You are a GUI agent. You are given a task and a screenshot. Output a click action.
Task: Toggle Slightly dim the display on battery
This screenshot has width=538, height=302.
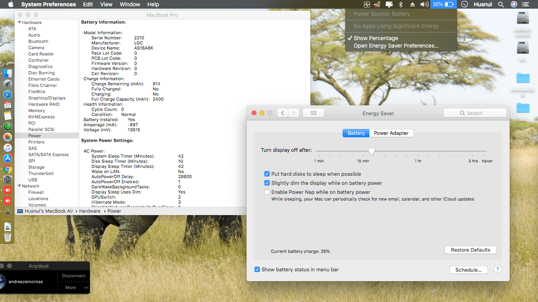pyautogui.click(x=267, y=183)
